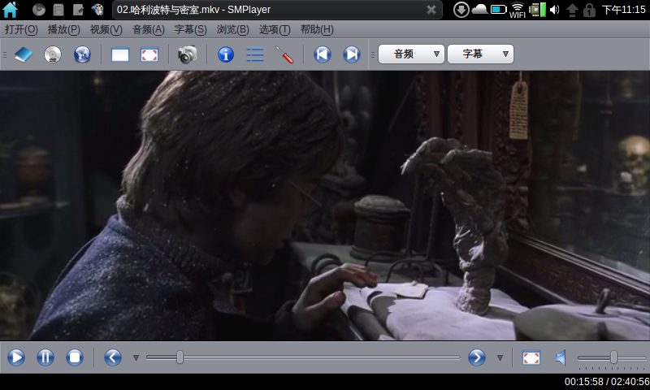The height and width of the screenshot is (390, 650).
Task: Open DVD disc icon in toolbar
Action: (x=53, y=54)
